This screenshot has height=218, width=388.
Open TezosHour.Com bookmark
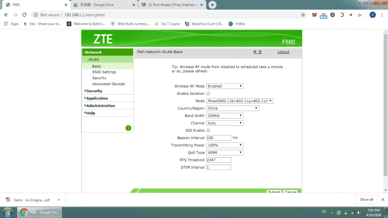coord(204,24)
